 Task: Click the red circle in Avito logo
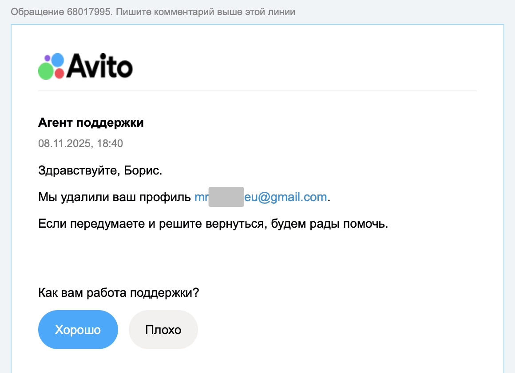click(x=59, y=73)
